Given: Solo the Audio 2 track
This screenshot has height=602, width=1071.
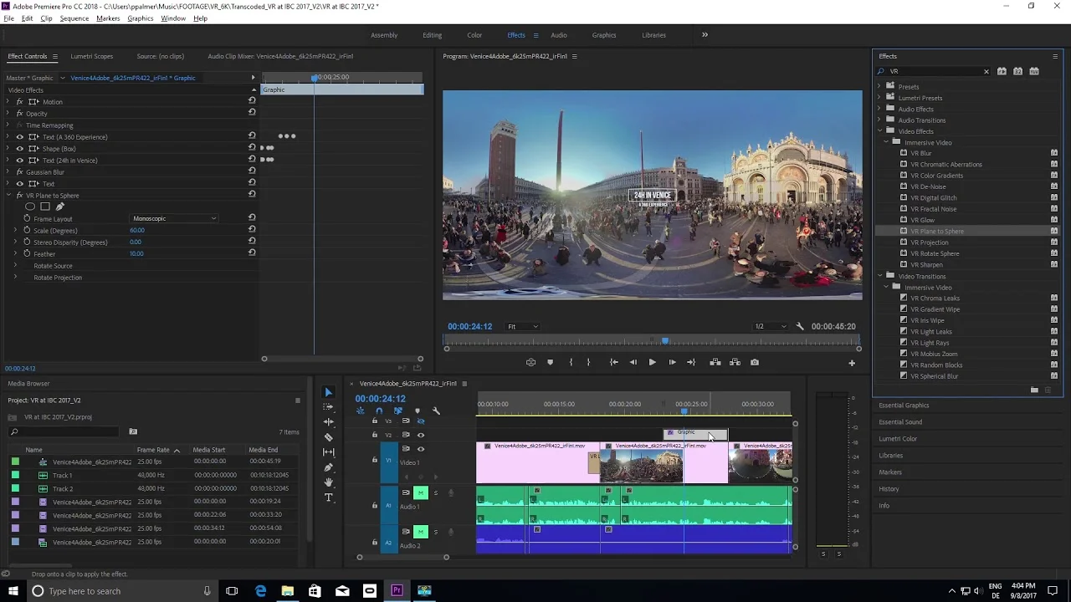Looking at the screenshot, I should tap(436, 532).
